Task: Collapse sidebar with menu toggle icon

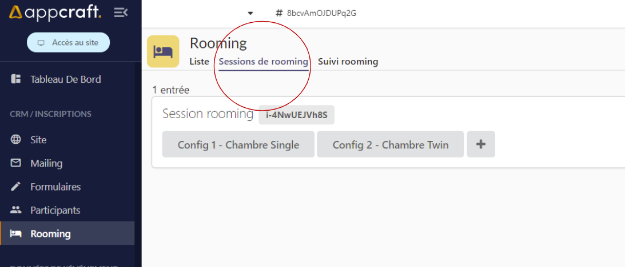Action: click(x=121, y=12)
